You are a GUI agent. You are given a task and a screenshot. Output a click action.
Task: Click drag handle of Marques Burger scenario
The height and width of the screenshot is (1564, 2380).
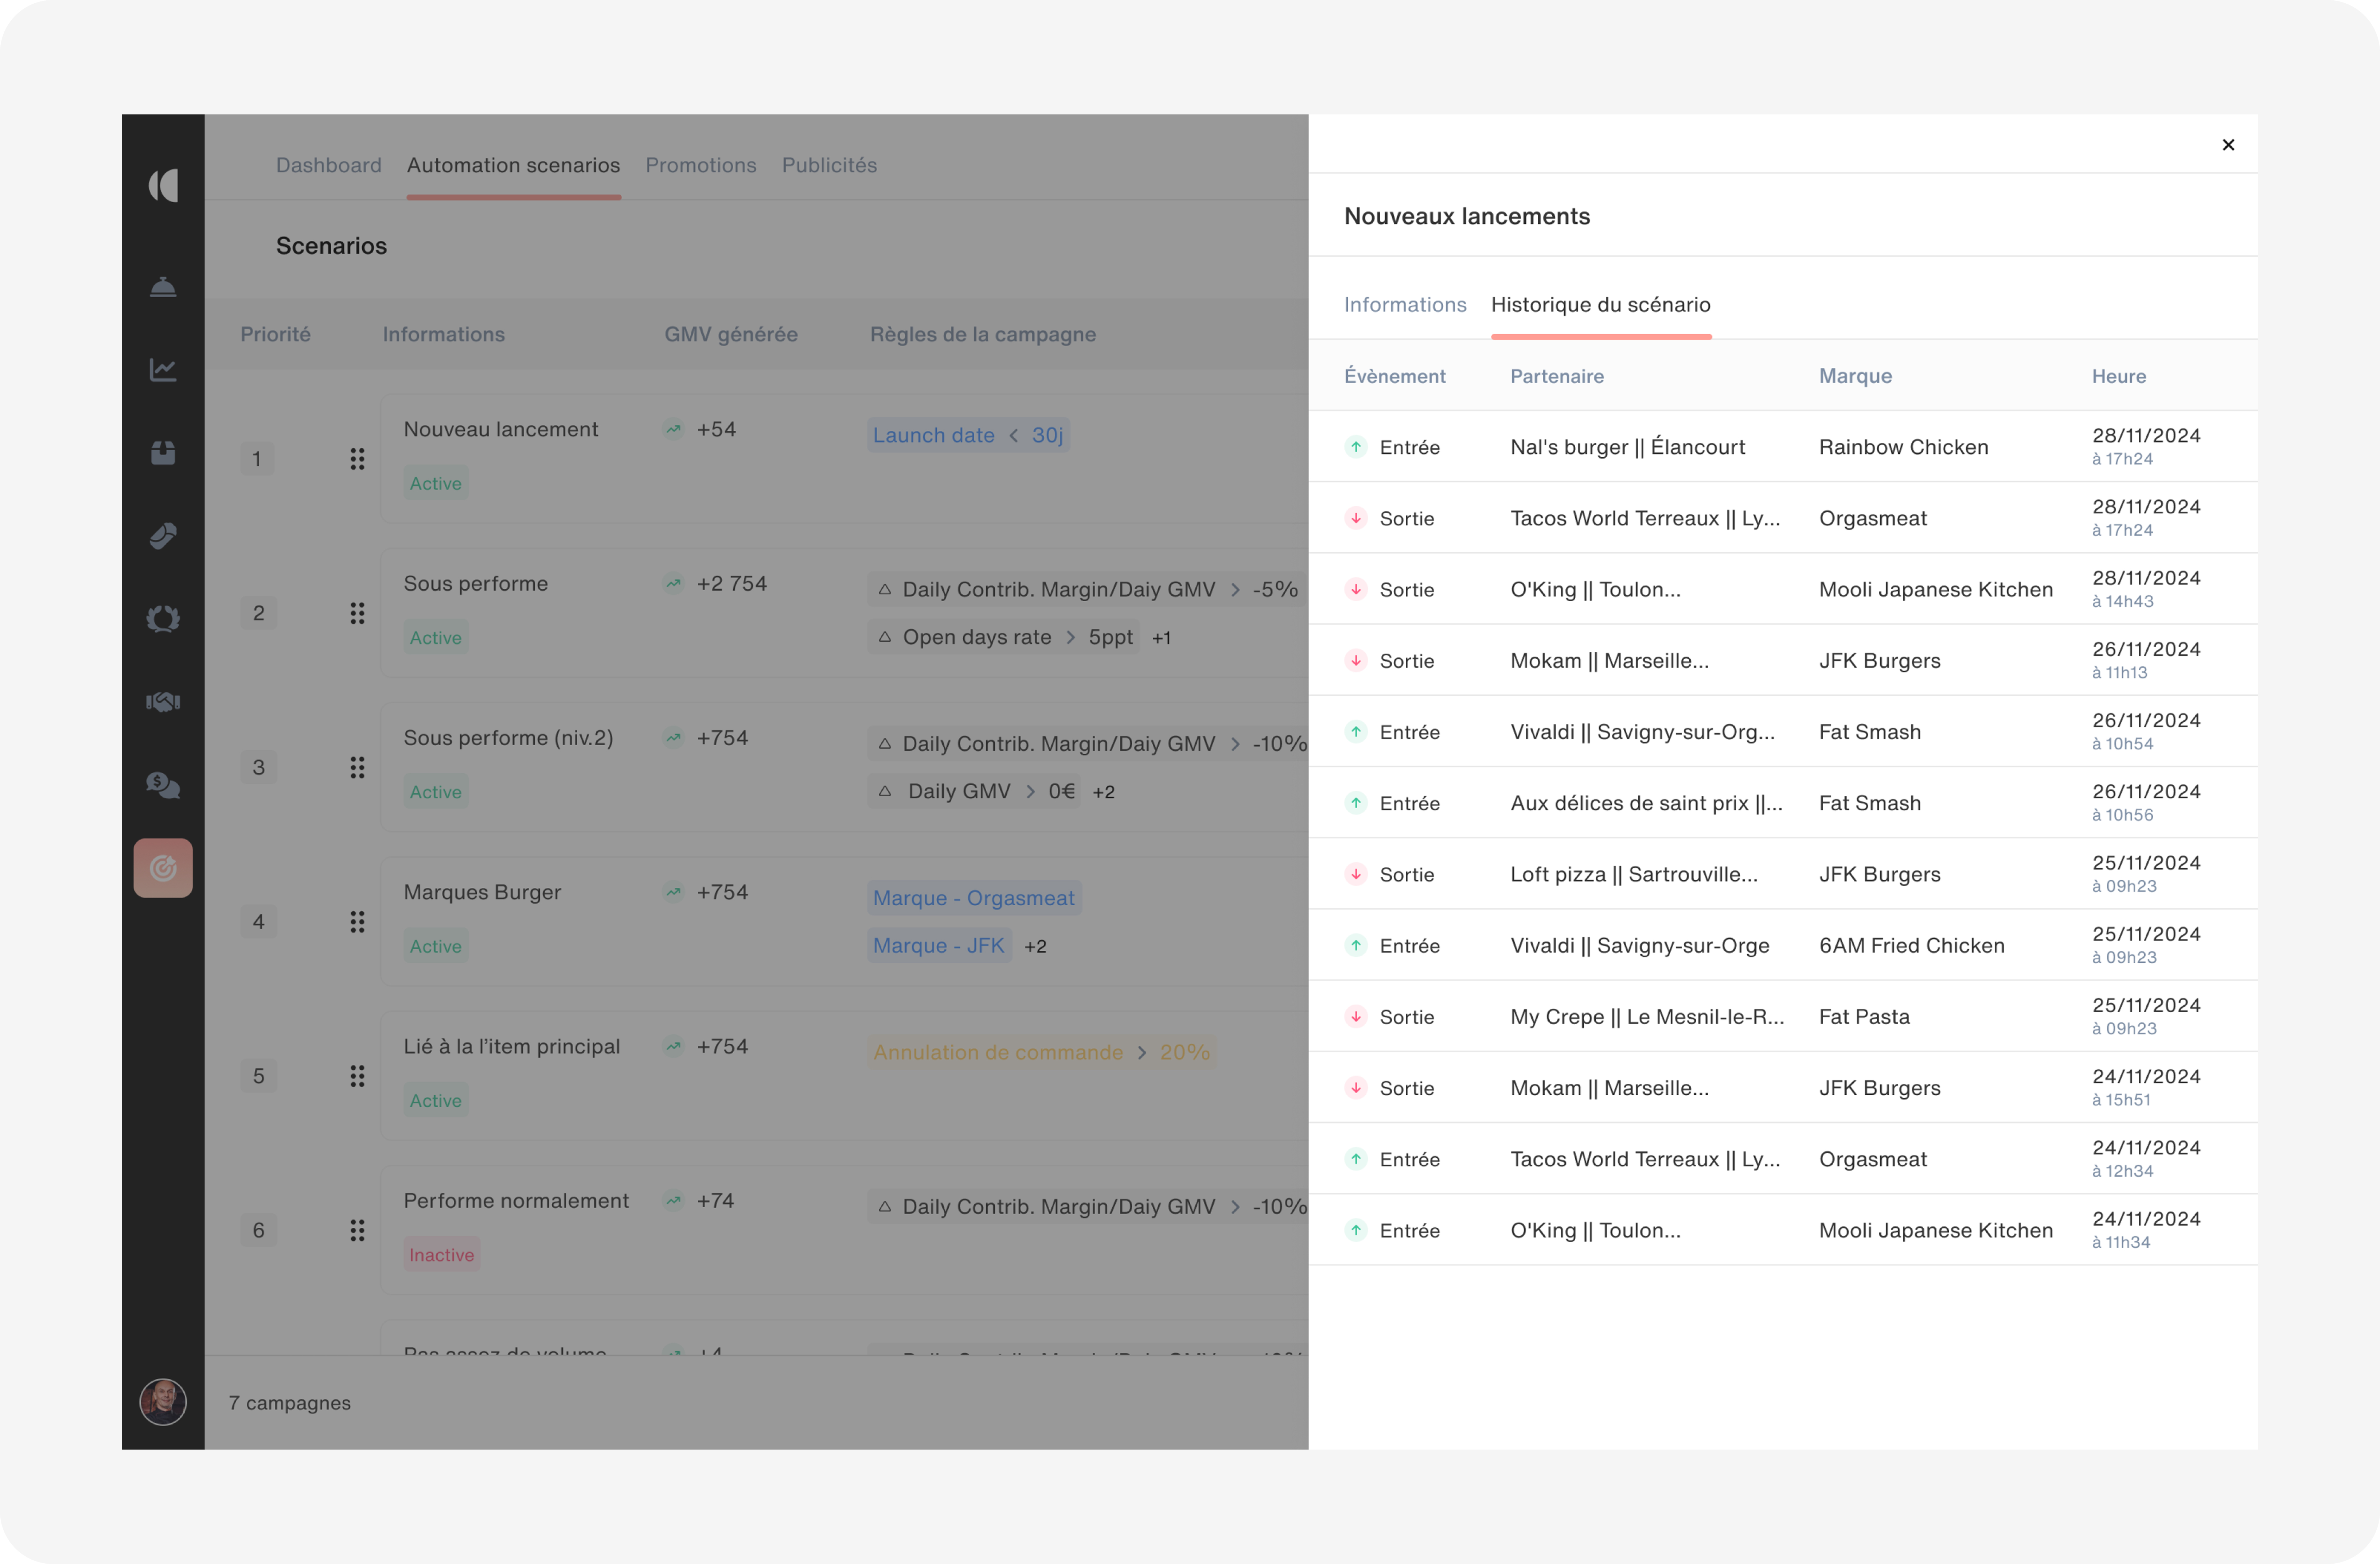tap(357, 922)
